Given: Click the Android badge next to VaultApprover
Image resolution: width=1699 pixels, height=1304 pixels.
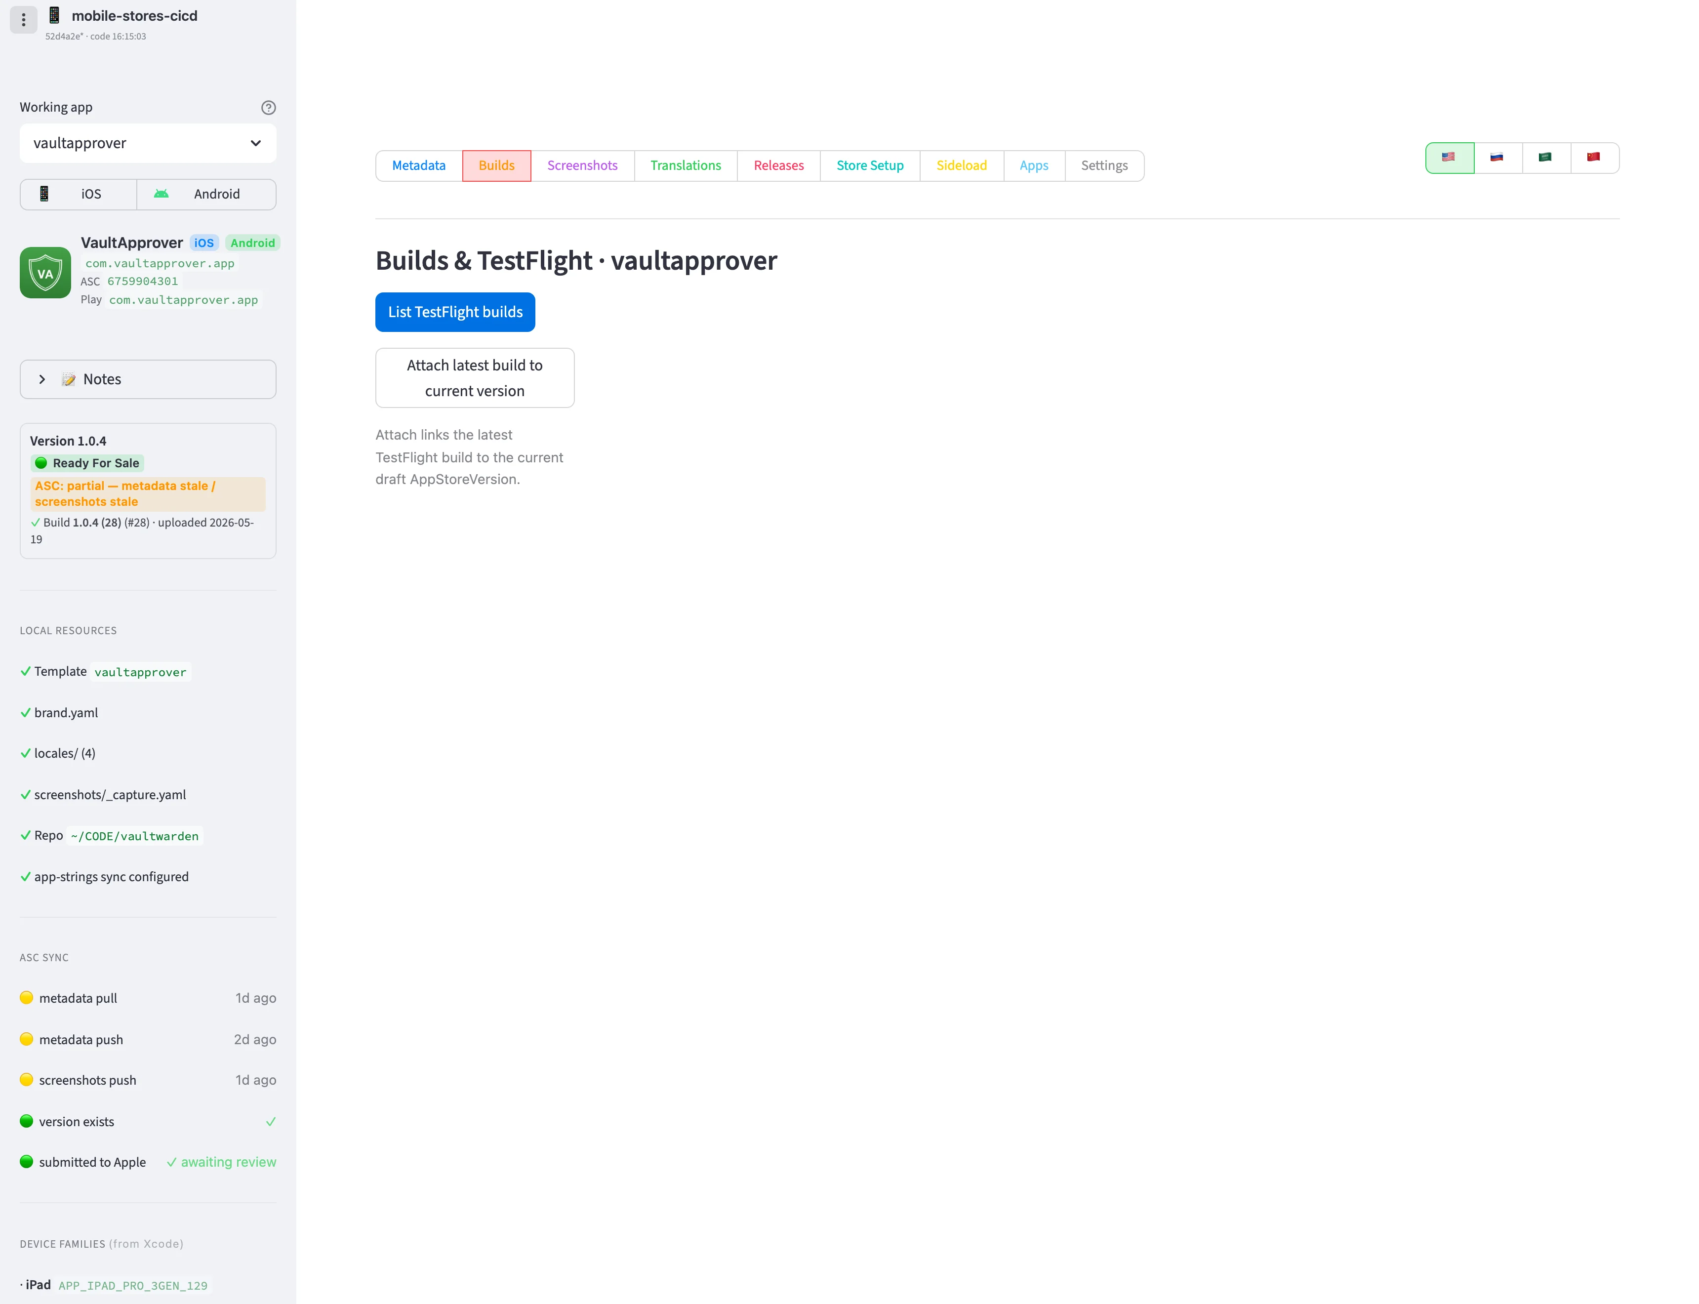Looking at the screenshot, I should point(252,243).
